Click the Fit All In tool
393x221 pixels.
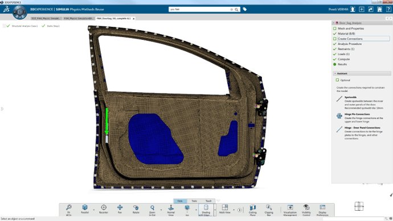[69, 210]
